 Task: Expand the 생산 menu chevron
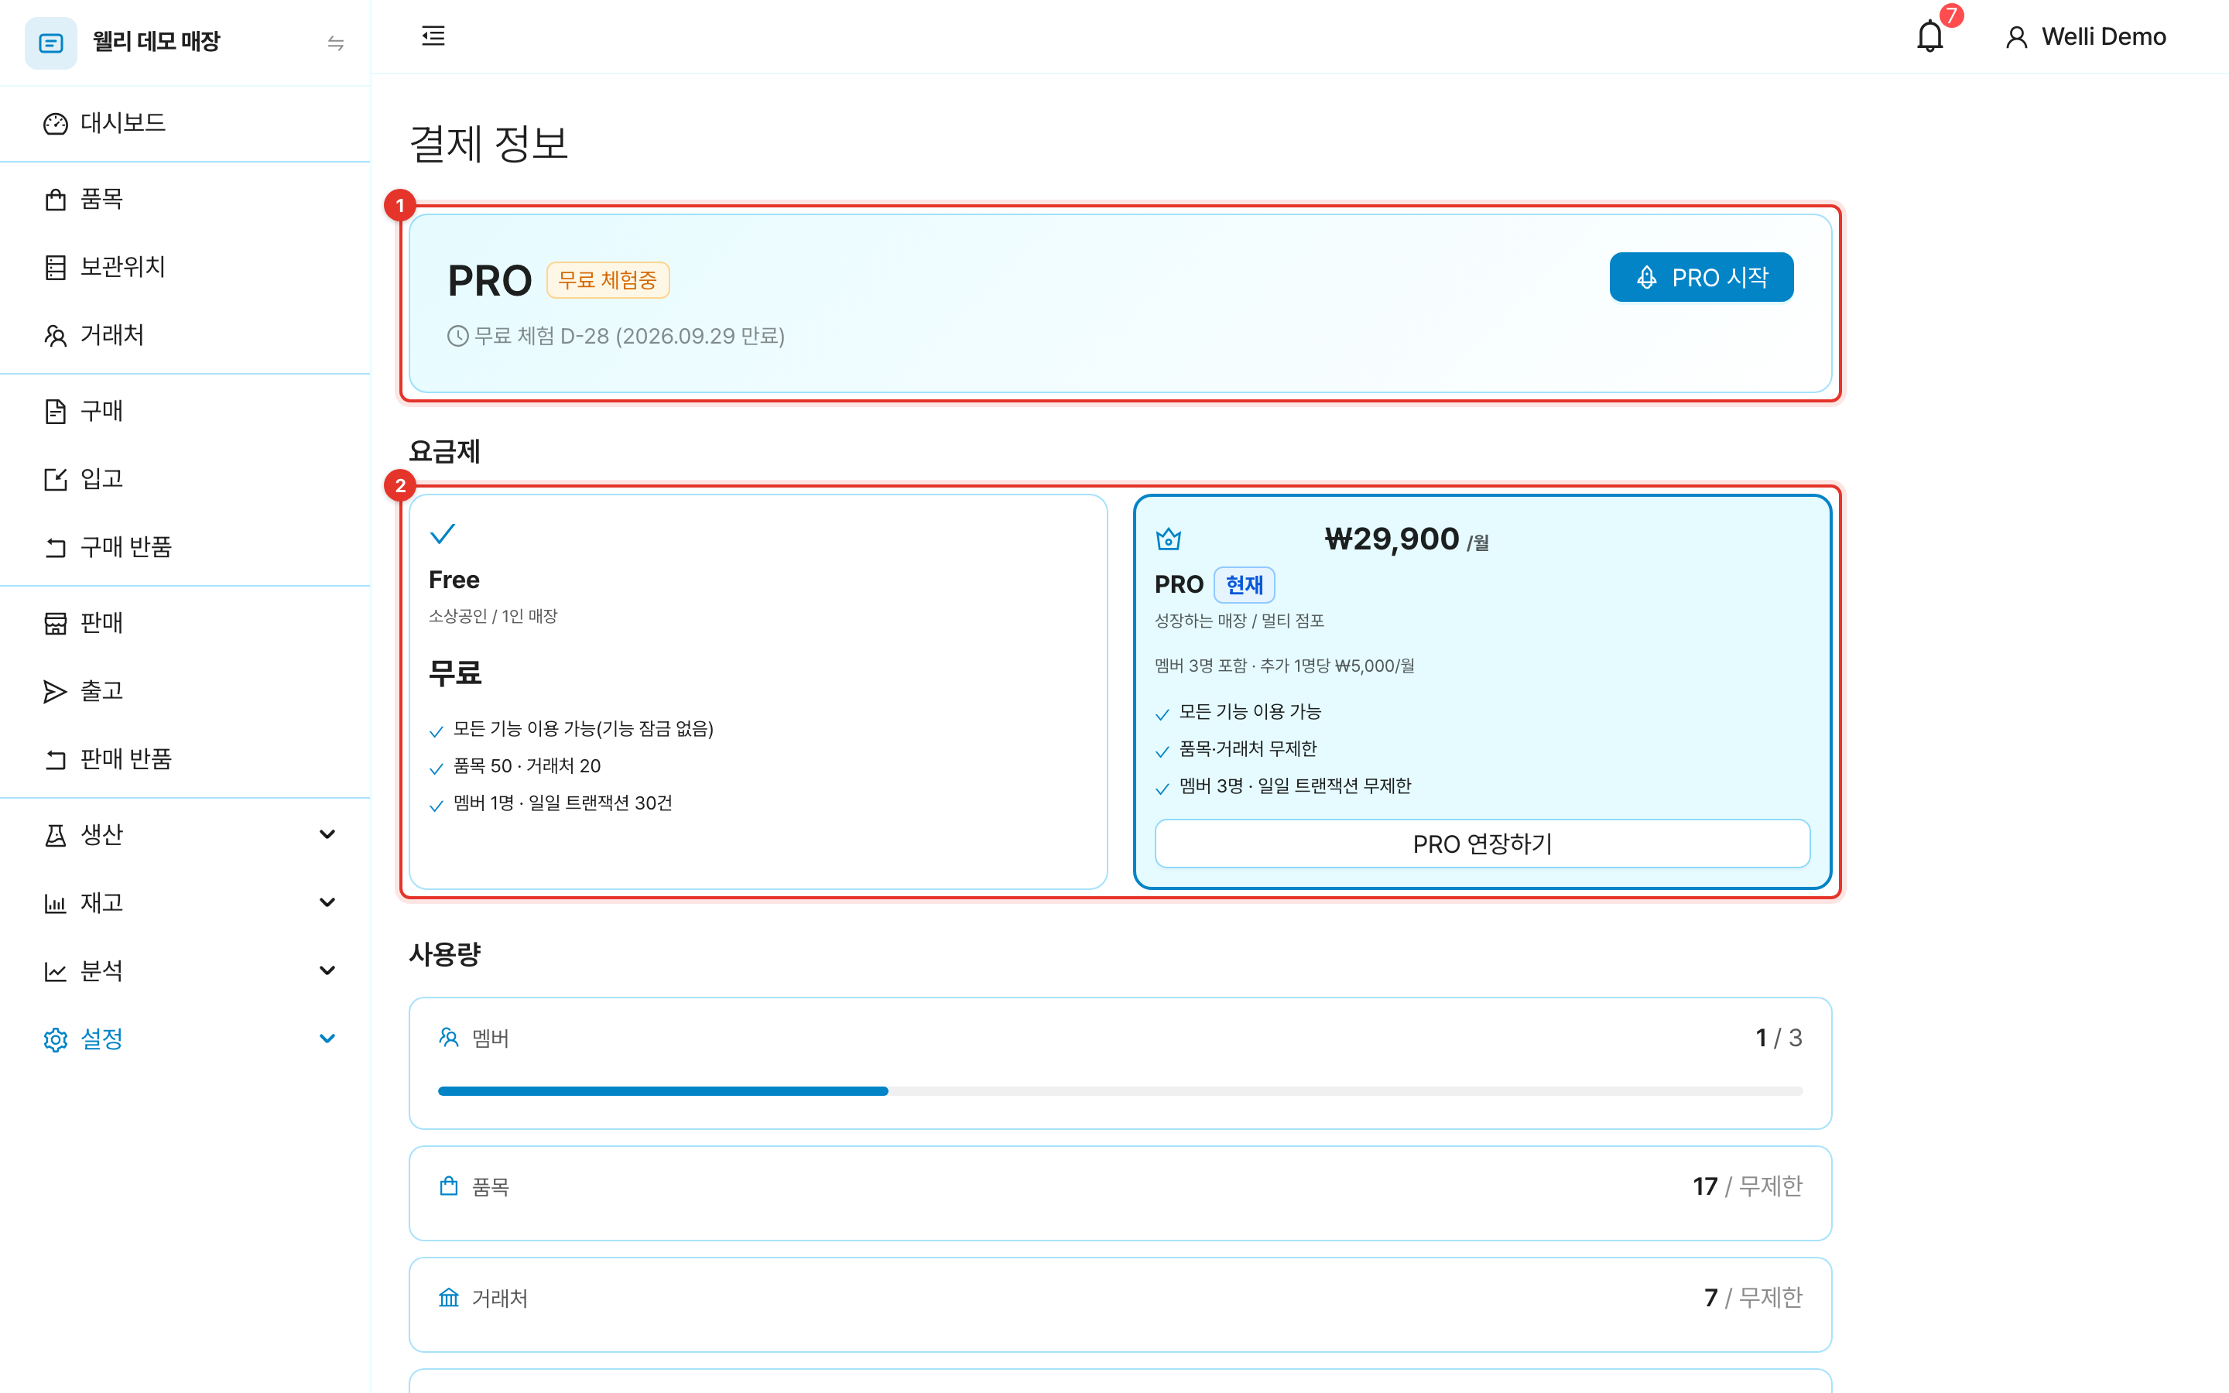pos(326,835)
